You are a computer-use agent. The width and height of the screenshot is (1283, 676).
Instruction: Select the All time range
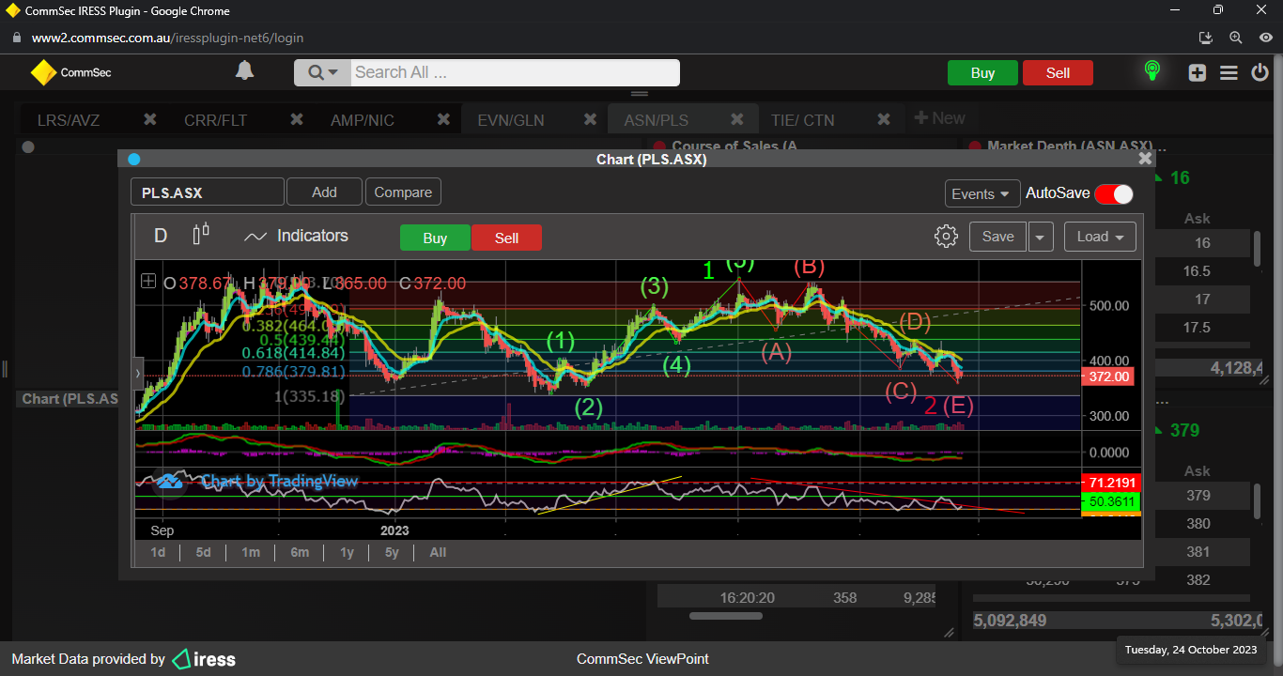pos(438,552)
